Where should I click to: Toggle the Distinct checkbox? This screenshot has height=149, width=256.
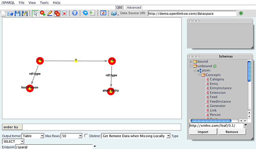click(86, 136)
